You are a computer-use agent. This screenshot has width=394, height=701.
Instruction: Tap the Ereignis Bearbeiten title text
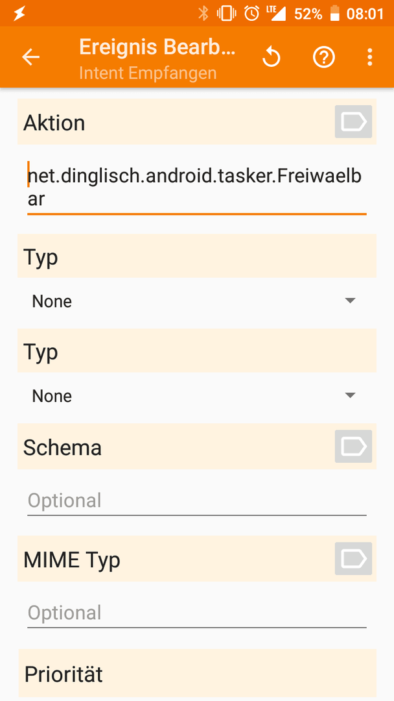157,47
